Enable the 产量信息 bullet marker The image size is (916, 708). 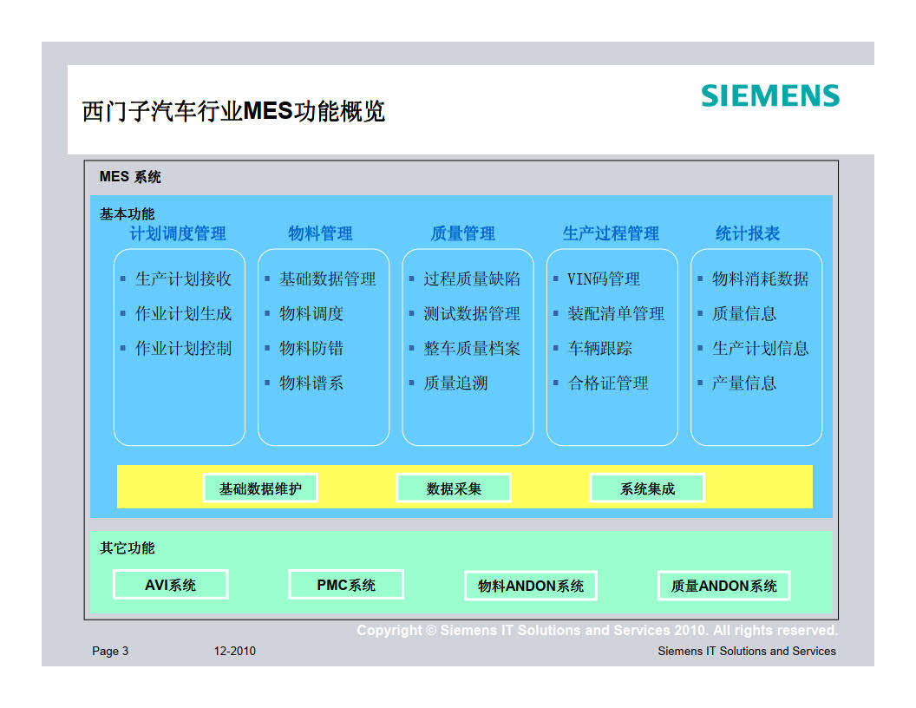point(701,383)
